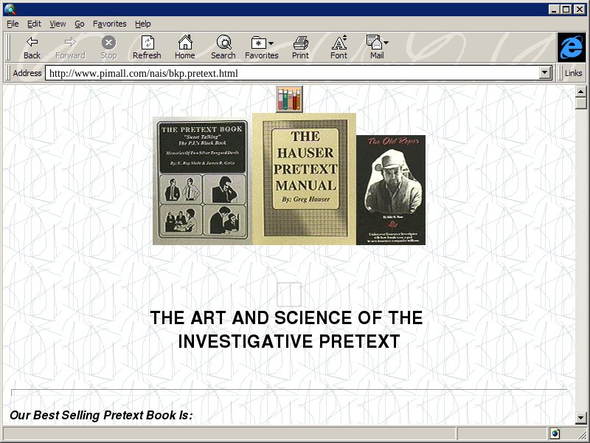Open the Search toolbar button
The height and width of the screenshot is (443, 590).
[223, 43]
